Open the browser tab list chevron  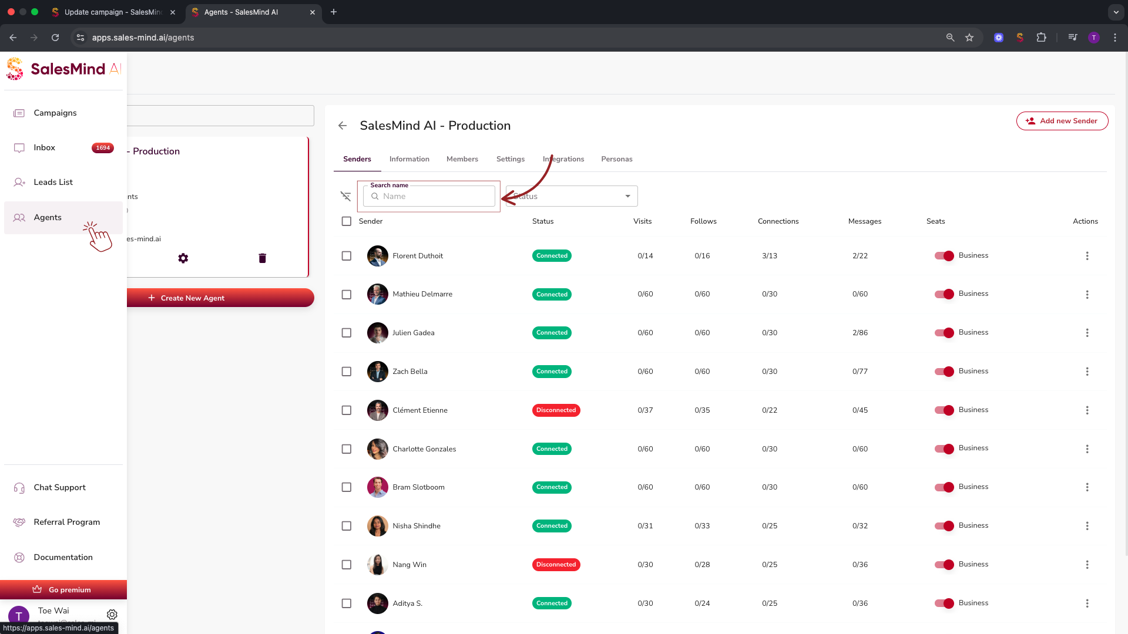coord(1116,12)
